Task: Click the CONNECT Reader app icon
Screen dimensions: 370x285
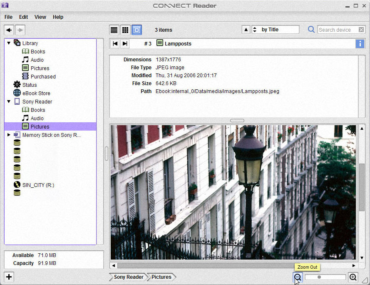Action: click(5, 5)
